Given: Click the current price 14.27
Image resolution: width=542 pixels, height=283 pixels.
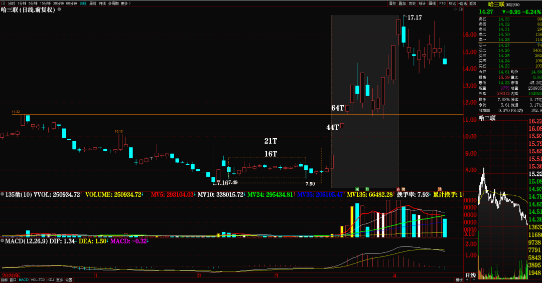Looking at the screenshot, I should [x=486, y=12].
